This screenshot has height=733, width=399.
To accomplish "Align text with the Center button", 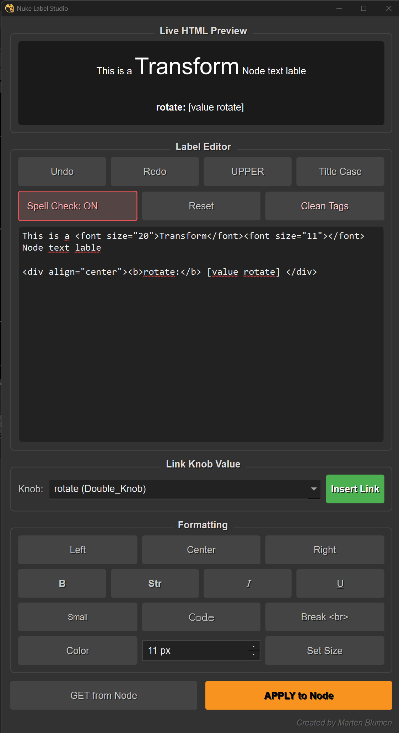I will tap(201, 550).
